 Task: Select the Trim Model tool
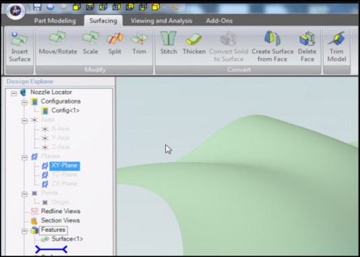click(x=336, y=47)
